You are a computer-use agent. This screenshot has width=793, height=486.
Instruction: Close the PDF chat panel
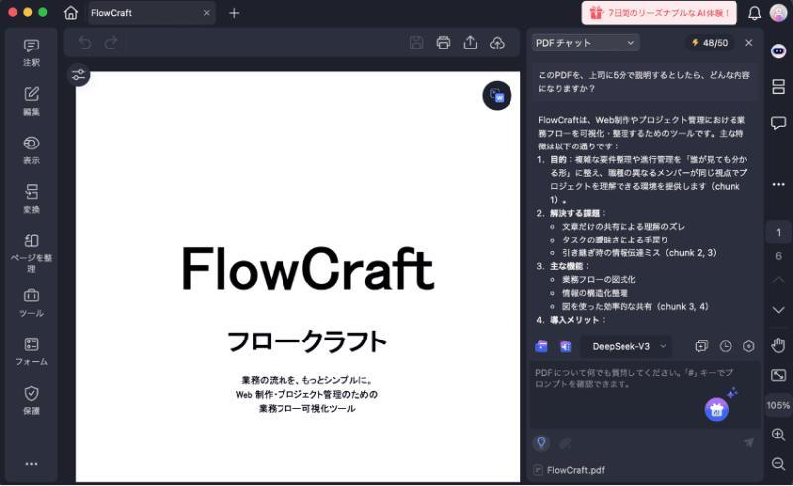click(749, 43)
